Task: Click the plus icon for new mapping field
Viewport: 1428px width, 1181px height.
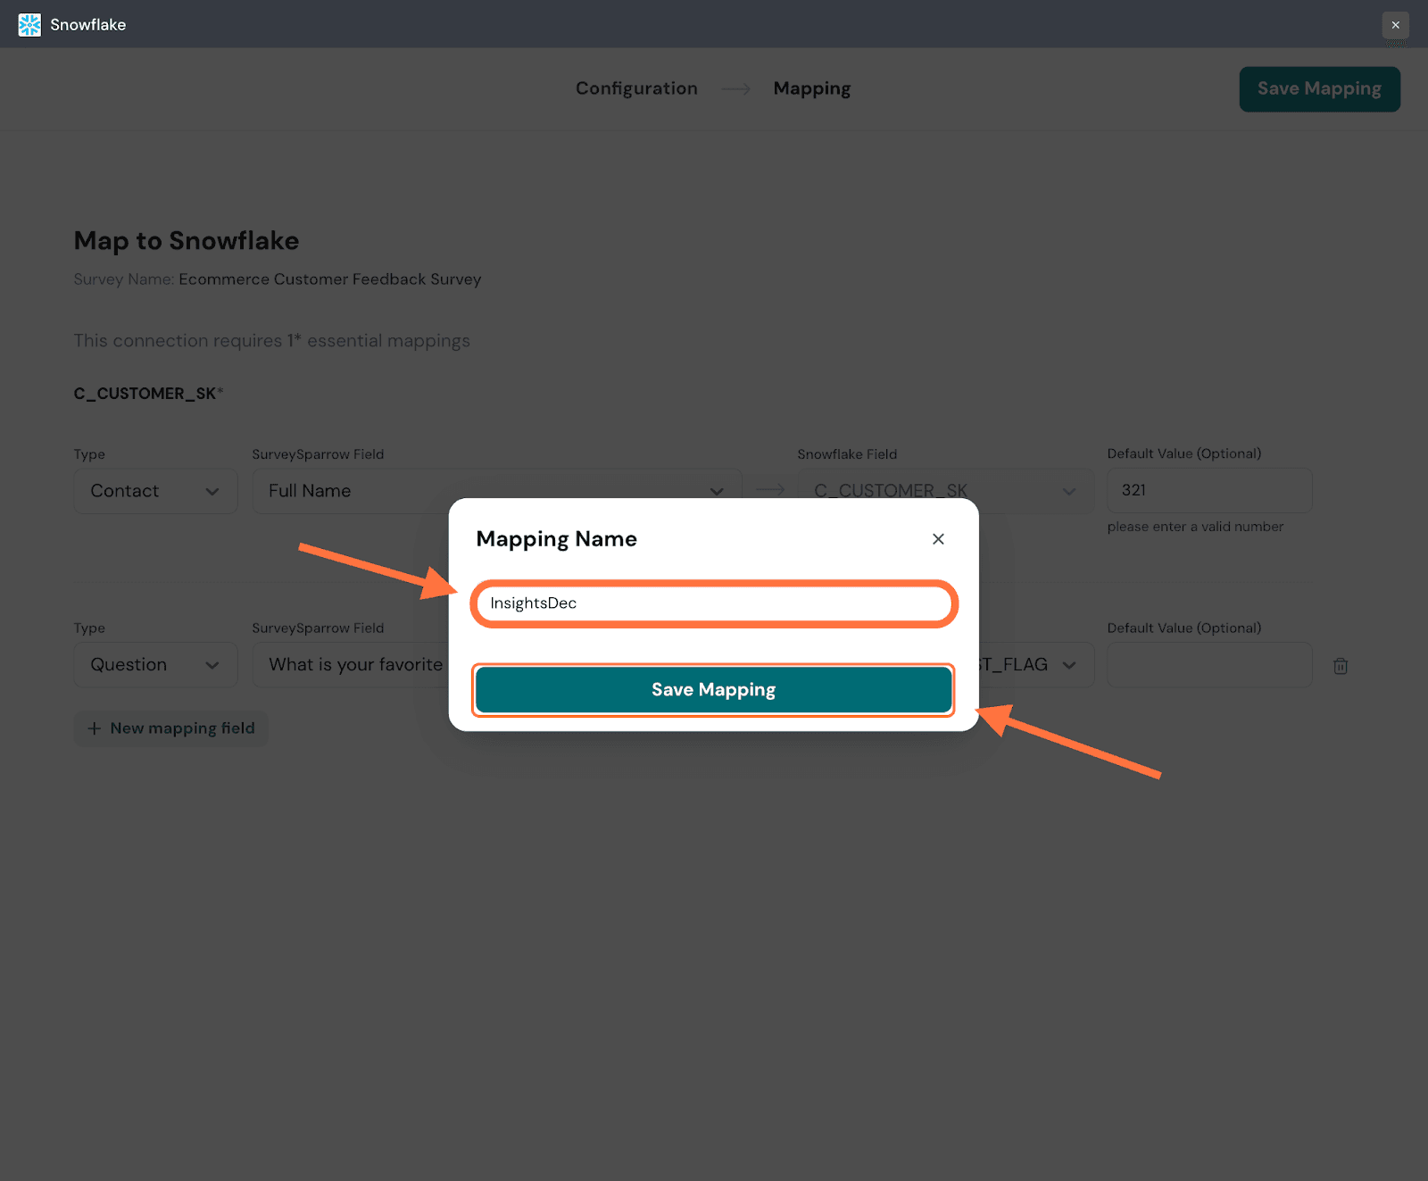Action: tap(95, 728)
